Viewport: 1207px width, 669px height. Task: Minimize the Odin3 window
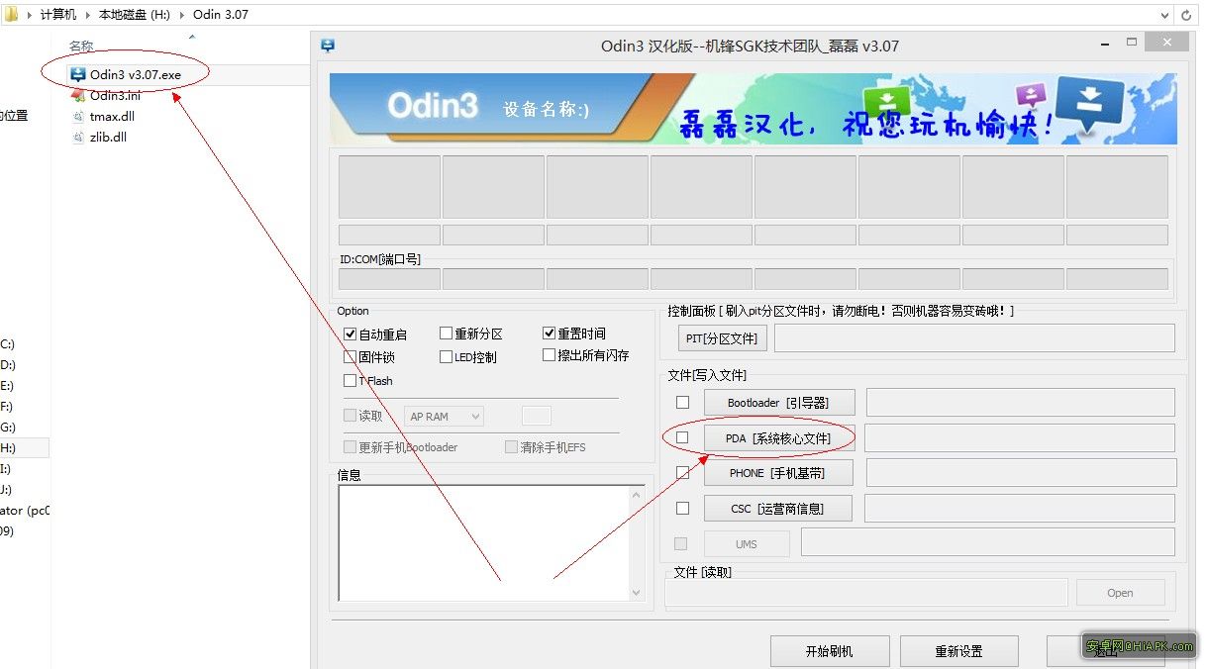[1104, 44]
